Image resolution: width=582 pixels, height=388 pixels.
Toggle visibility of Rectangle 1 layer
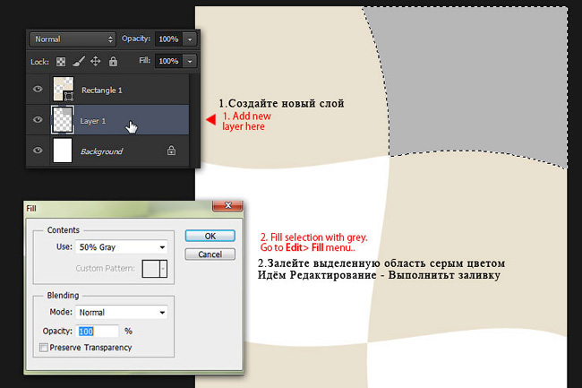click(x=38, y=89)
